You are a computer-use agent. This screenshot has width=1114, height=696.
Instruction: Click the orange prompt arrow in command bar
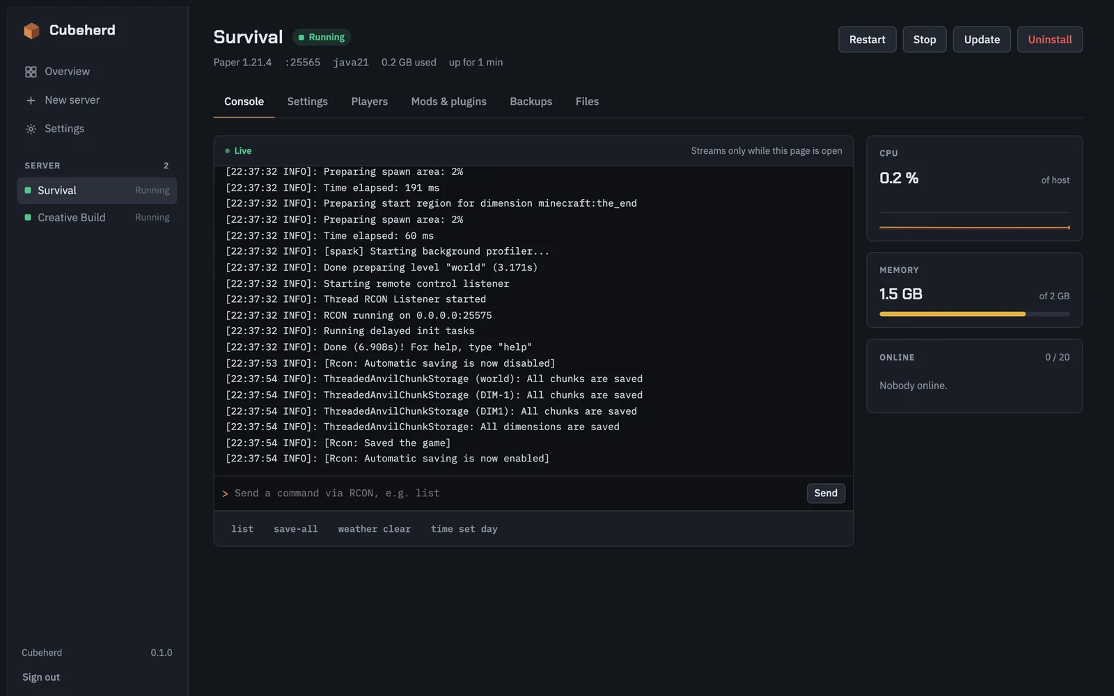pos(225,493)
